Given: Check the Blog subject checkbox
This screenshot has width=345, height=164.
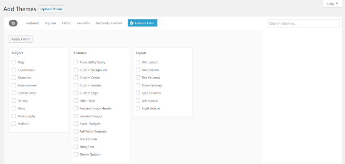Looking at the screenshot, I should click(x=14, y=62).
